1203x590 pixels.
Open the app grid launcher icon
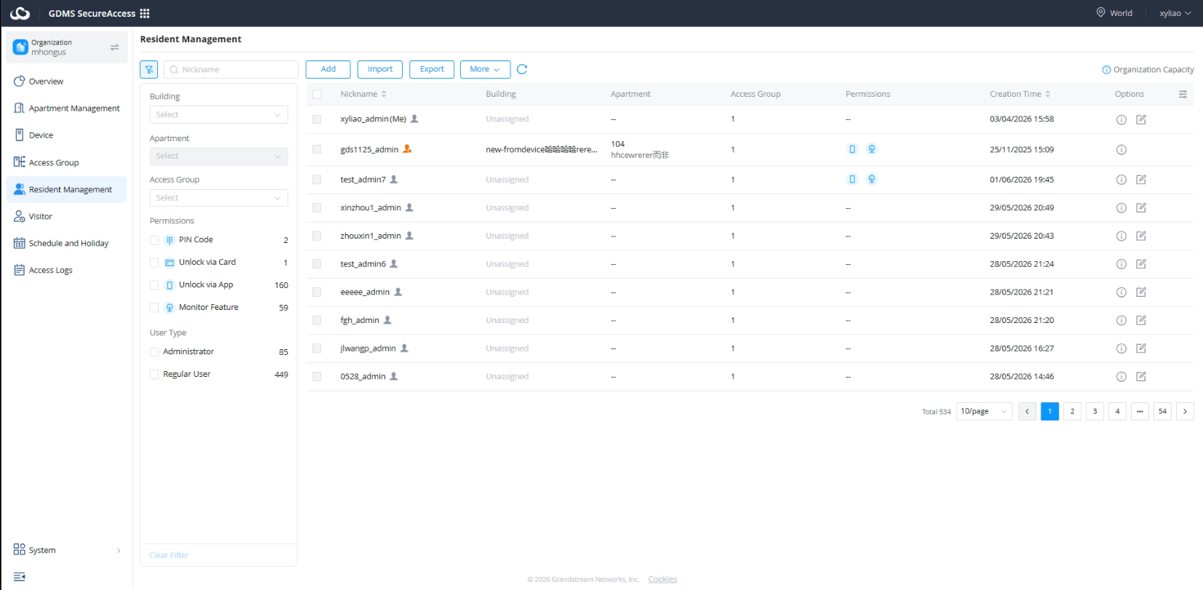pos(145,13)
